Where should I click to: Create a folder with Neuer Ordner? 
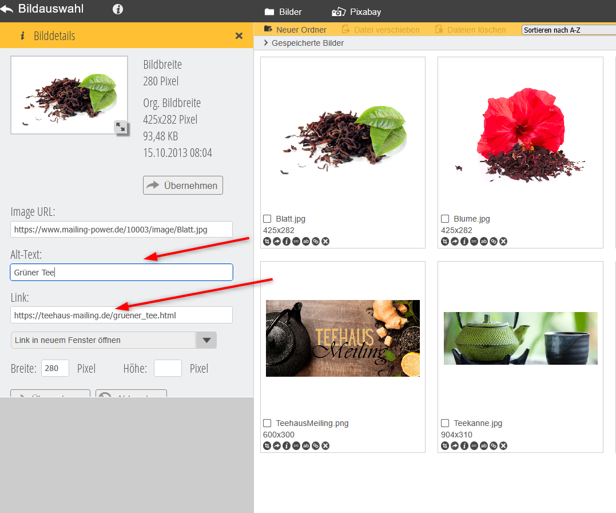[x=295, y=30]
